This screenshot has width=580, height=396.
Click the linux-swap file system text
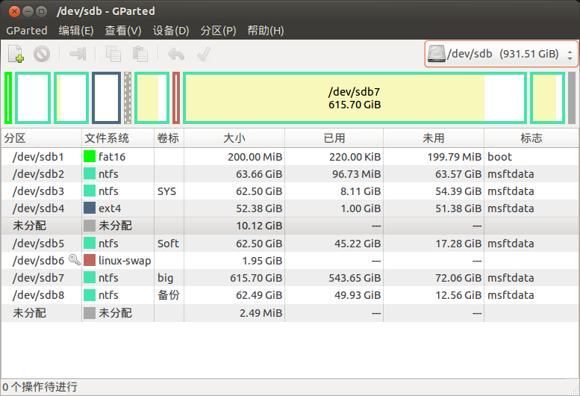point(125,261)
